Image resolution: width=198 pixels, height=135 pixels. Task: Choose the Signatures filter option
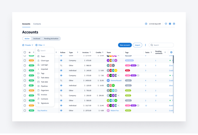(x=45, y=103)
